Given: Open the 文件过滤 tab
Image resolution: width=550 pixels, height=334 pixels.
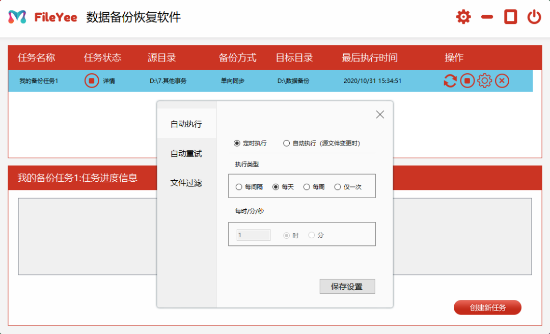Looking at the screenshot, I should (186, 183).
